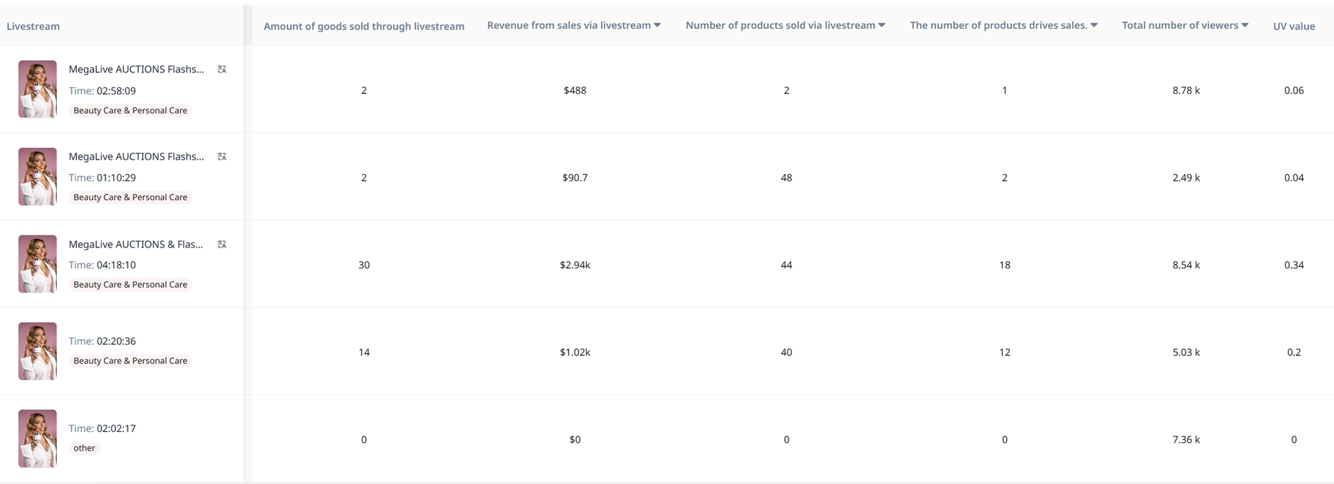Sort by Total number of viewers arrow
The width and height of the screenshot is (1334, 484).
[x=1245, y=25]
